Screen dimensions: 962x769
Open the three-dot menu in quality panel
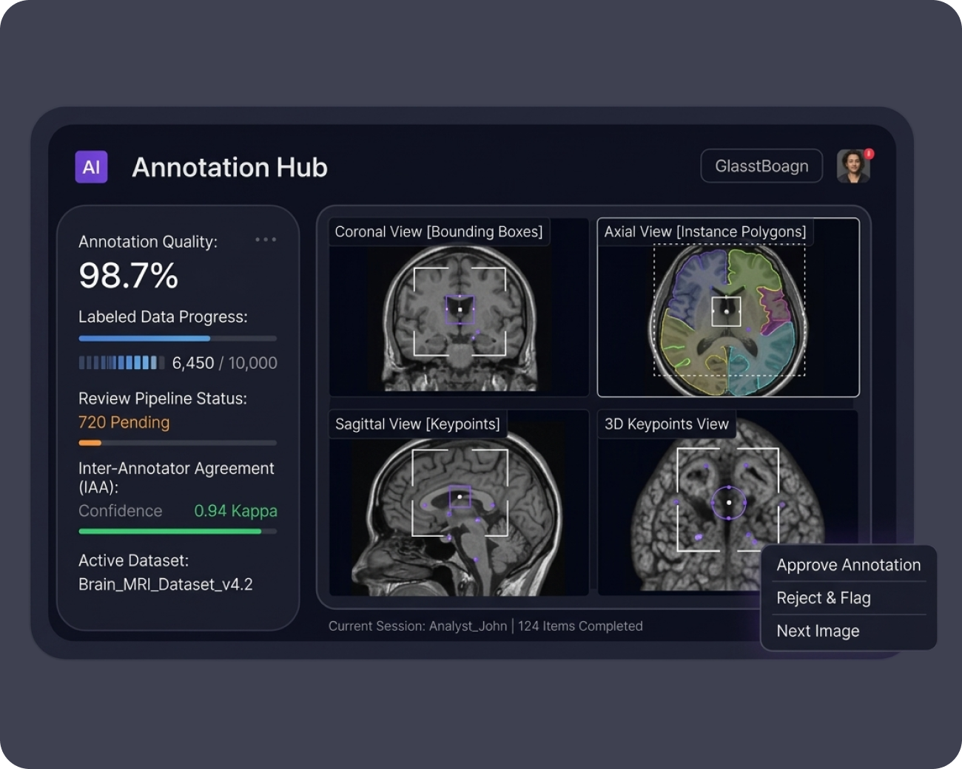[x=265, y=240]
